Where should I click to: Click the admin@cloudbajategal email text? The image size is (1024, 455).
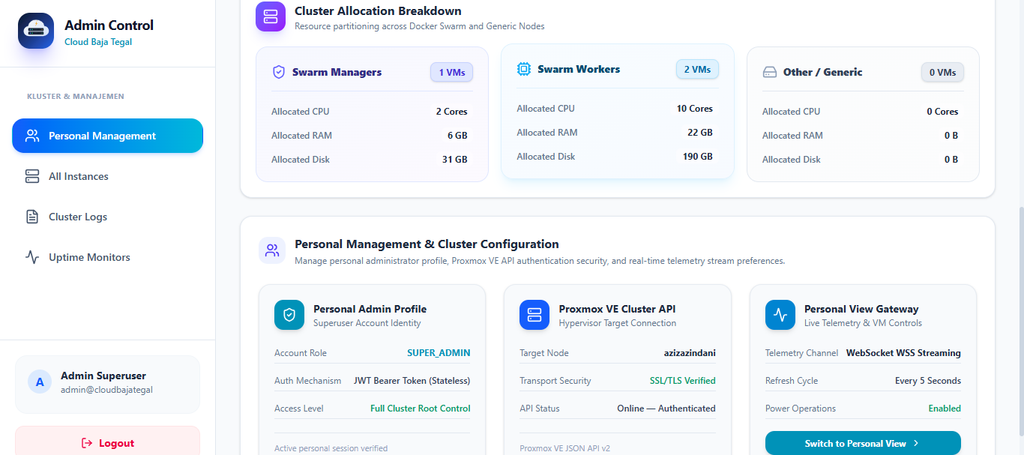coord(106,390)
